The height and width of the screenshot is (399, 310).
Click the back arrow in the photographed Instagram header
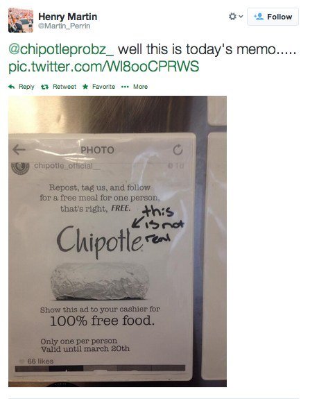point(19,149)
